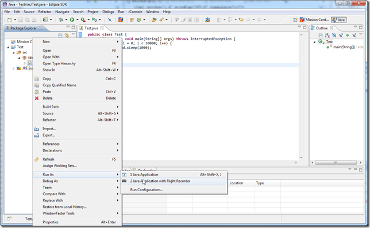Screen dimensions: 370x228
Task: Click the Open Perspective icon
Action: click(295, 20)
